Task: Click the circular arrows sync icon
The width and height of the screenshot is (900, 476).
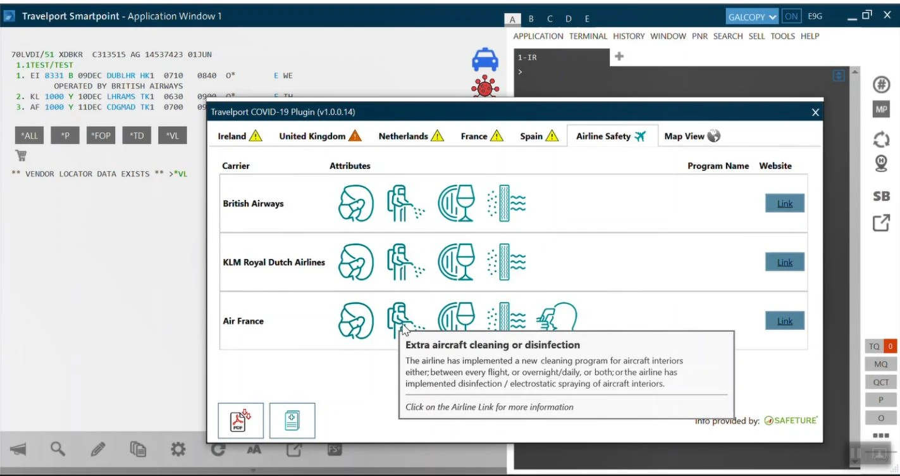Action: (x=882, y=139)
